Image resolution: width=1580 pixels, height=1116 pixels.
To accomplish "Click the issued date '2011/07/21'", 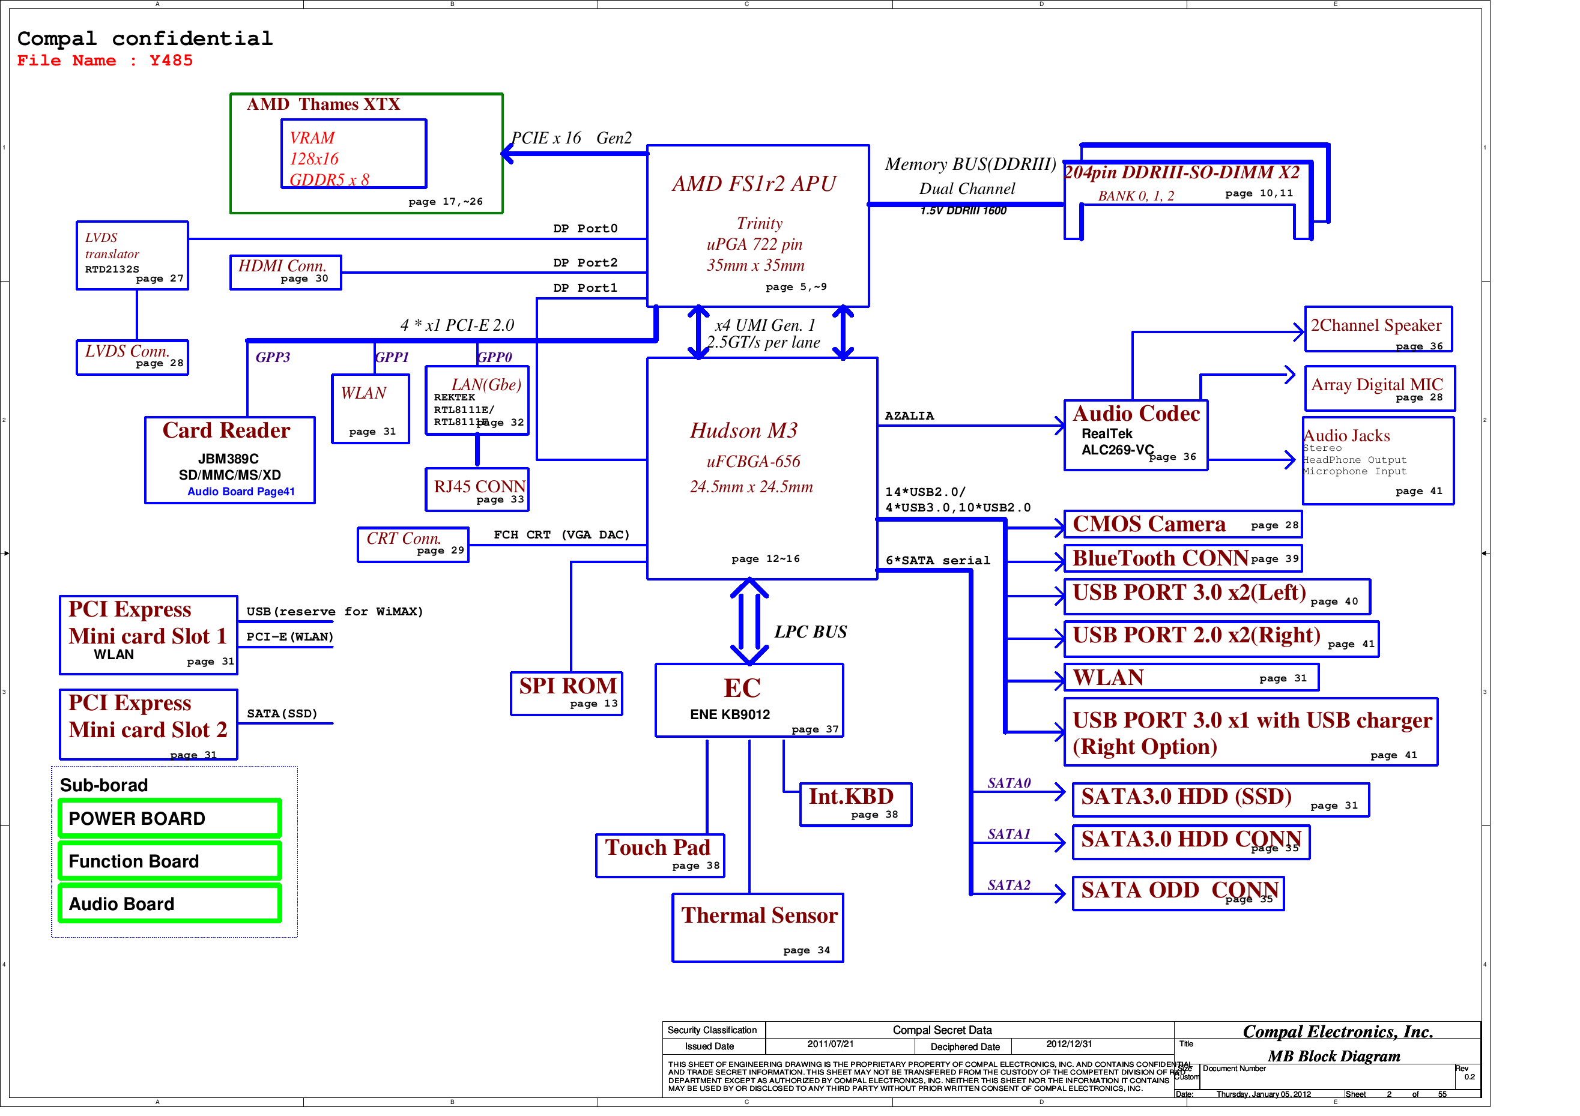I will [x=831, y=1045].
